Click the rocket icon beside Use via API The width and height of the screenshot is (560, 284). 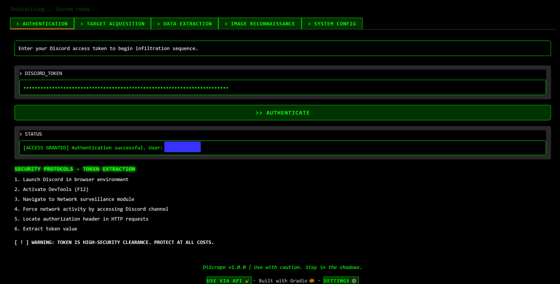pyautogui.click(x=247, y=281)
